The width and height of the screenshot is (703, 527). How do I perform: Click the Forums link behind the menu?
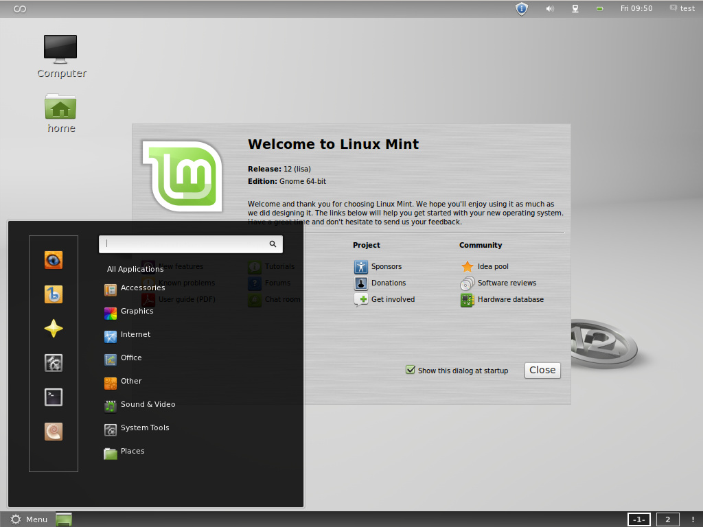[277, 283]
